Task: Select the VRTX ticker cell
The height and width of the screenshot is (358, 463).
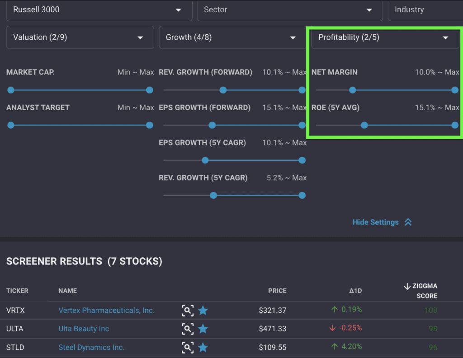Action: [x=16, y=310]
